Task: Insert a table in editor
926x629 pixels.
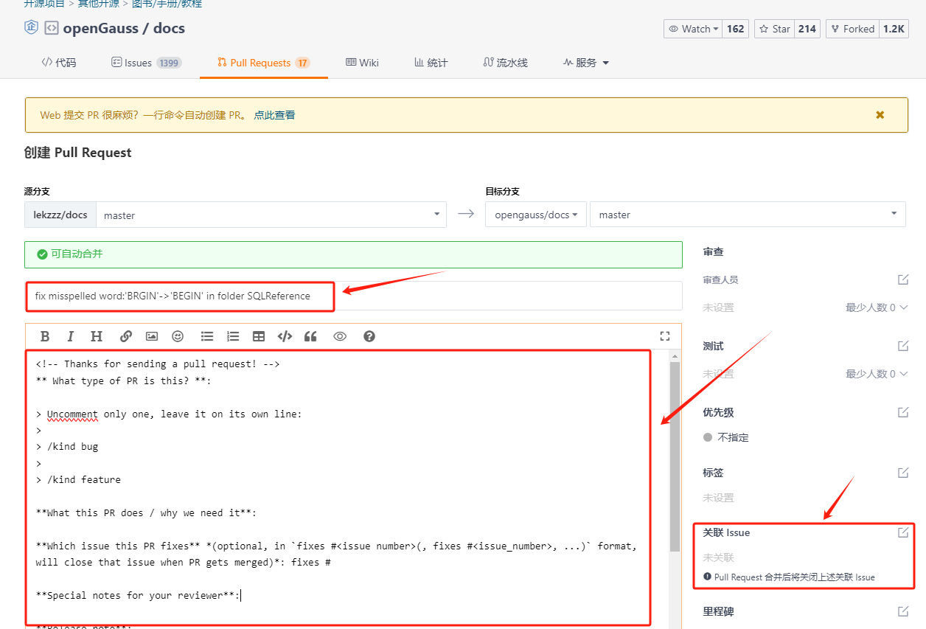Action: pyautogui.click(x=259, y=336)
